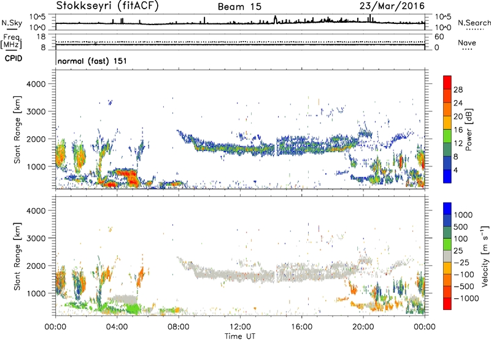This screenshot has height=340, width=491.
Task: Click the 3000 tick on the velocity panel
Action: pyautogui.click(x=36, y=238)
